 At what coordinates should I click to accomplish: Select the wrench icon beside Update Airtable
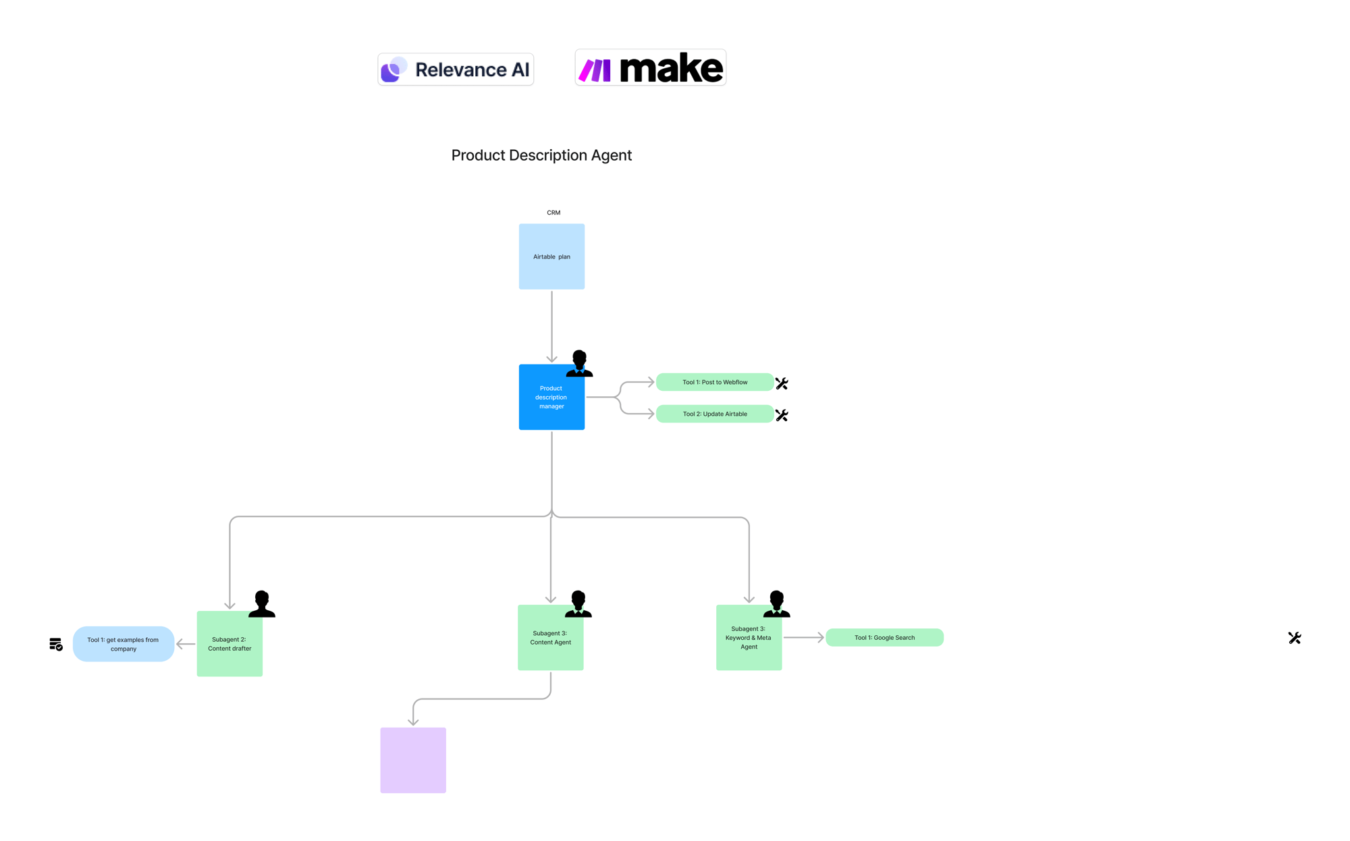tap(782, 415)
